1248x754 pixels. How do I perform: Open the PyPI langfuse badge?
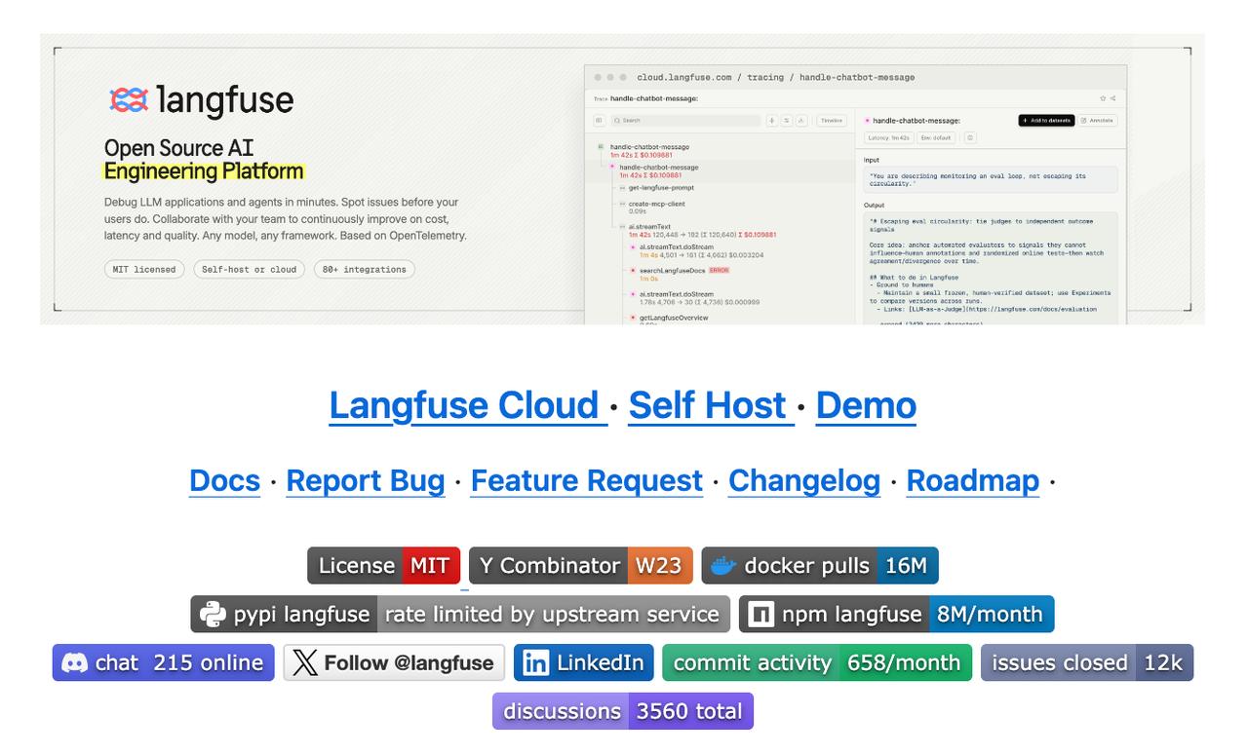click(x=460, y=615)
